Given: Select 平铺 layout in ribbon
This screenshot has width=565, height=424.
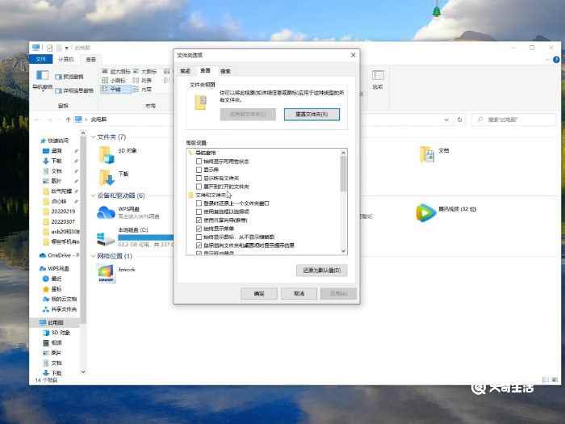Looking at the screenshot, I should [116, 89].
